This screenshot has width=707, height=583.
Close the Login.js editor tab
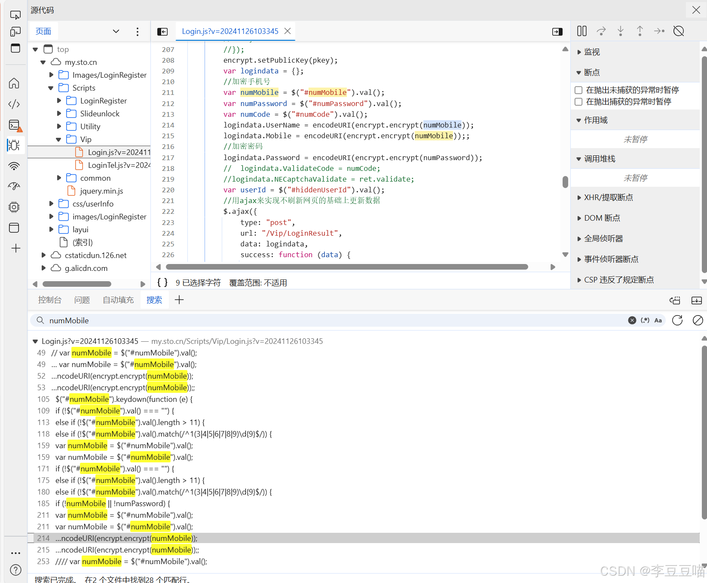pyautogui.click(x=288, y=31)
